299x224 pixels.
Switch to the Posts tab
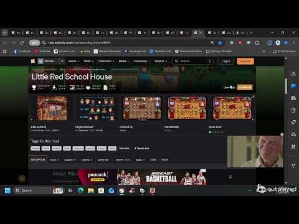[123, 160]
